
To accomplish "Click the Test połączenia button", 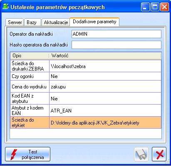I will [x=27, y=154].
